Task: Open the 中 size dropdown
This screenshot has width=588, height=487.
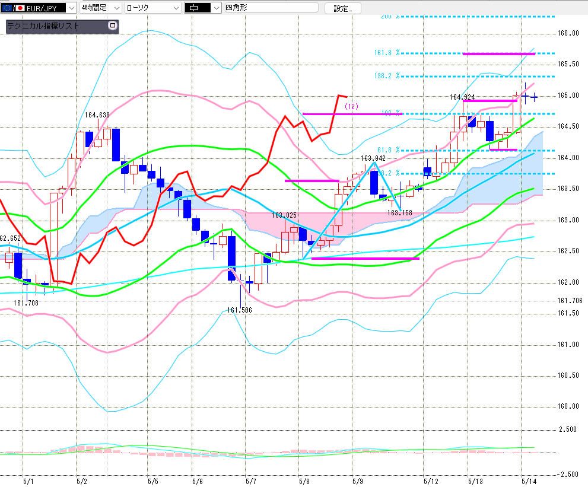Action: (x=203, y=8)
